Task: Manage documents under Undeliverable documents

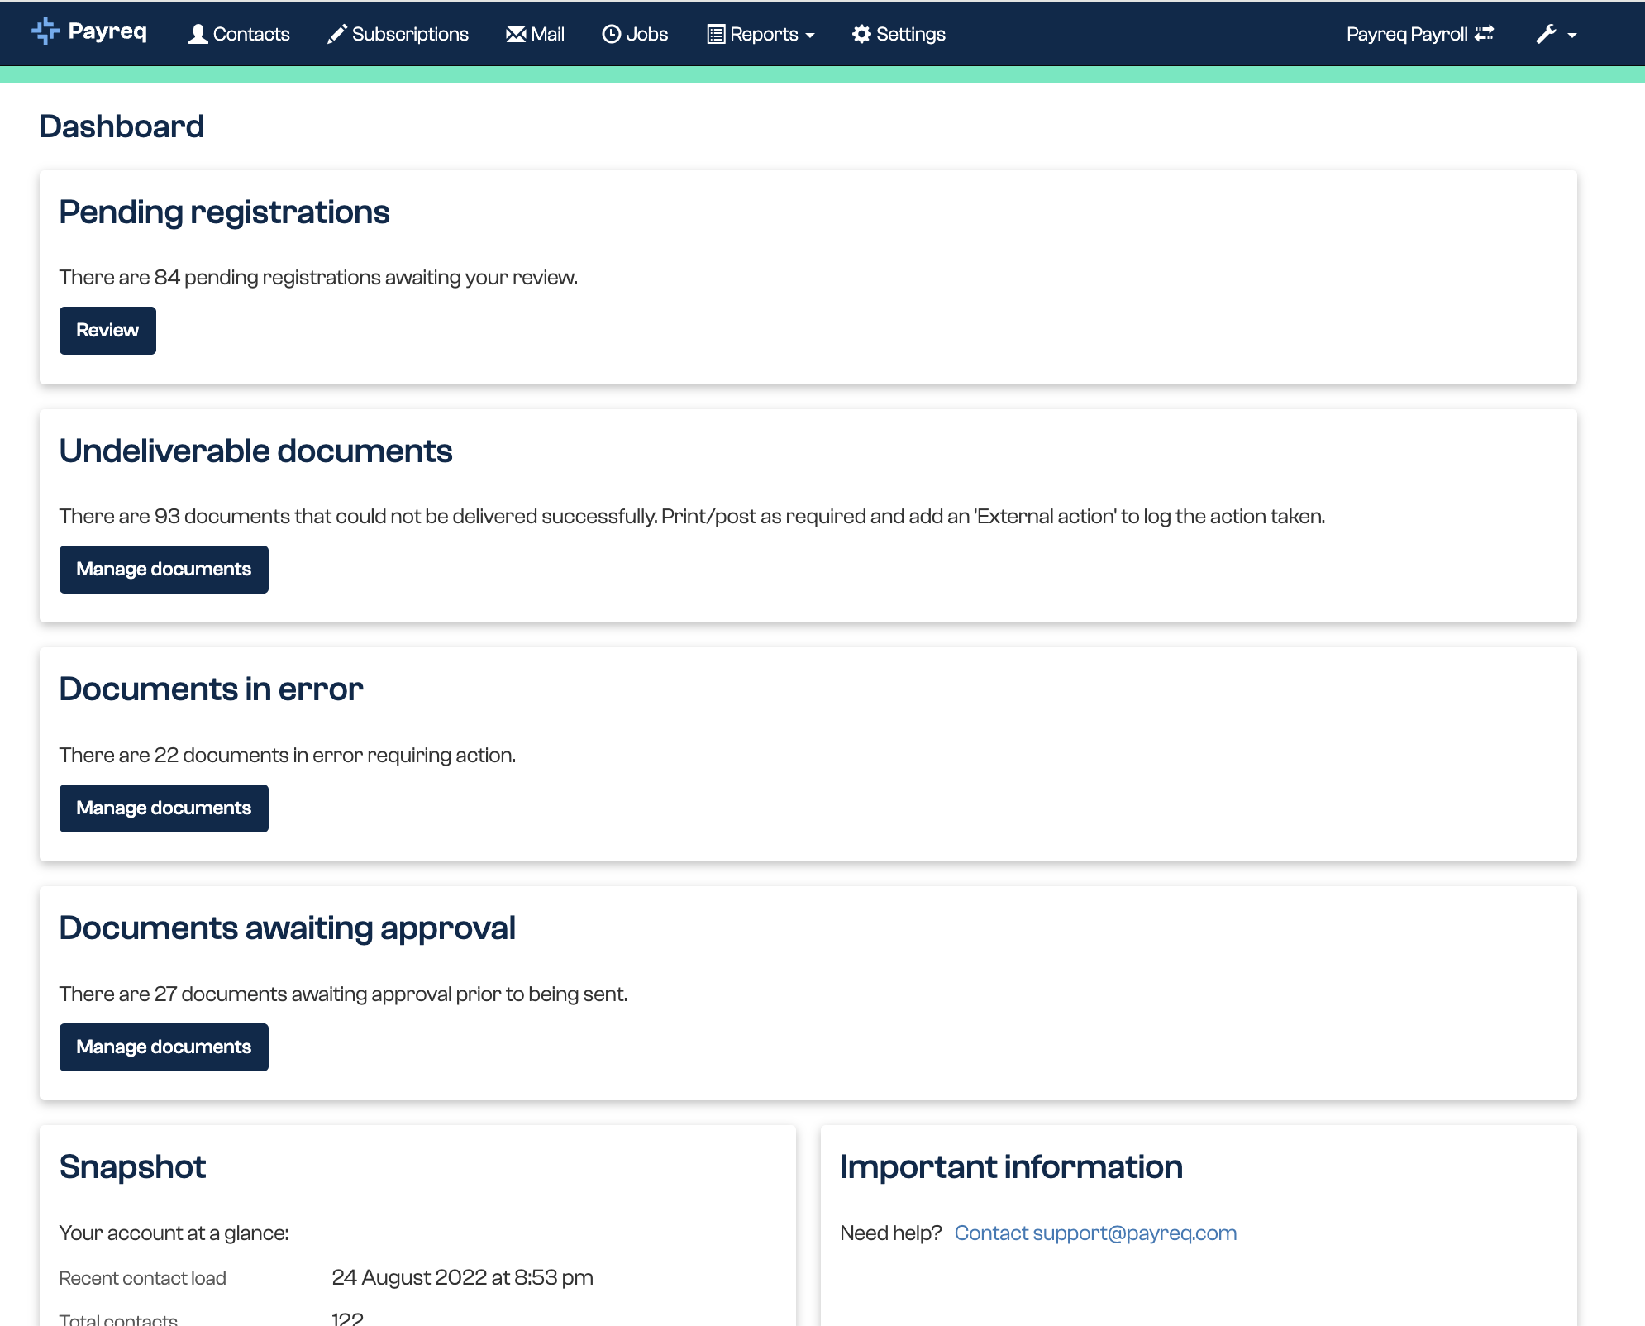Action: click(164, 569)
